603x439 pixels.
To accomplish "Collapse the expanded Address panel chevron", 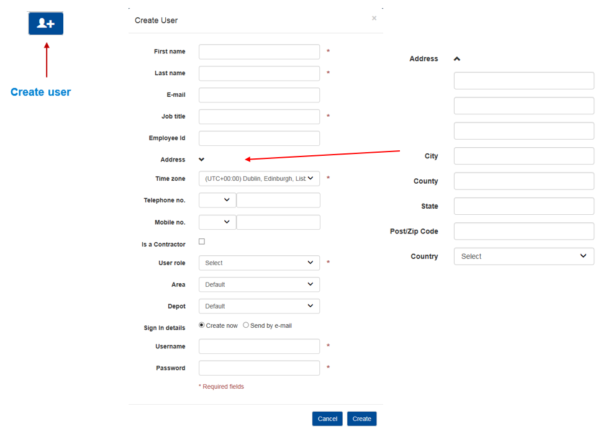I will pos(457,59).
